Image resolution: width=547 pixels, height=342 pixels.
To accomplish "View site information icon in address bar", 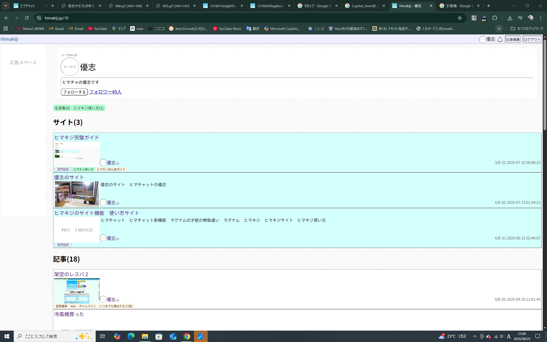I will 39,18.
